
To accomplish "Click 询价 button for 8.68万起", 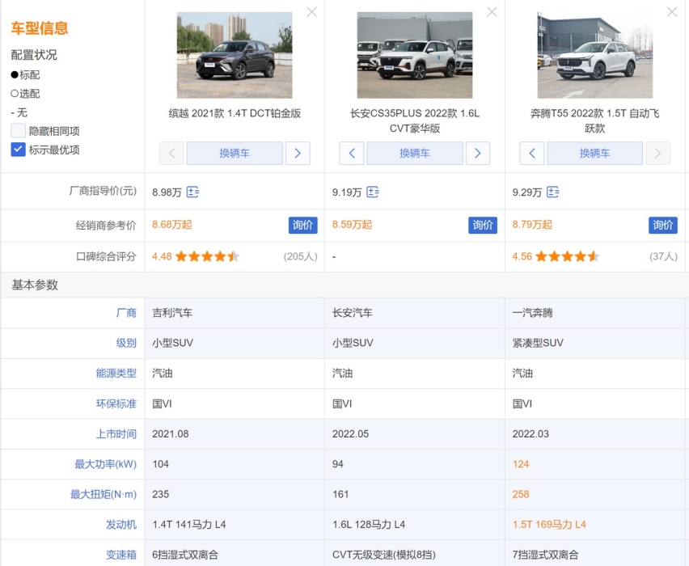I will 302,225.
